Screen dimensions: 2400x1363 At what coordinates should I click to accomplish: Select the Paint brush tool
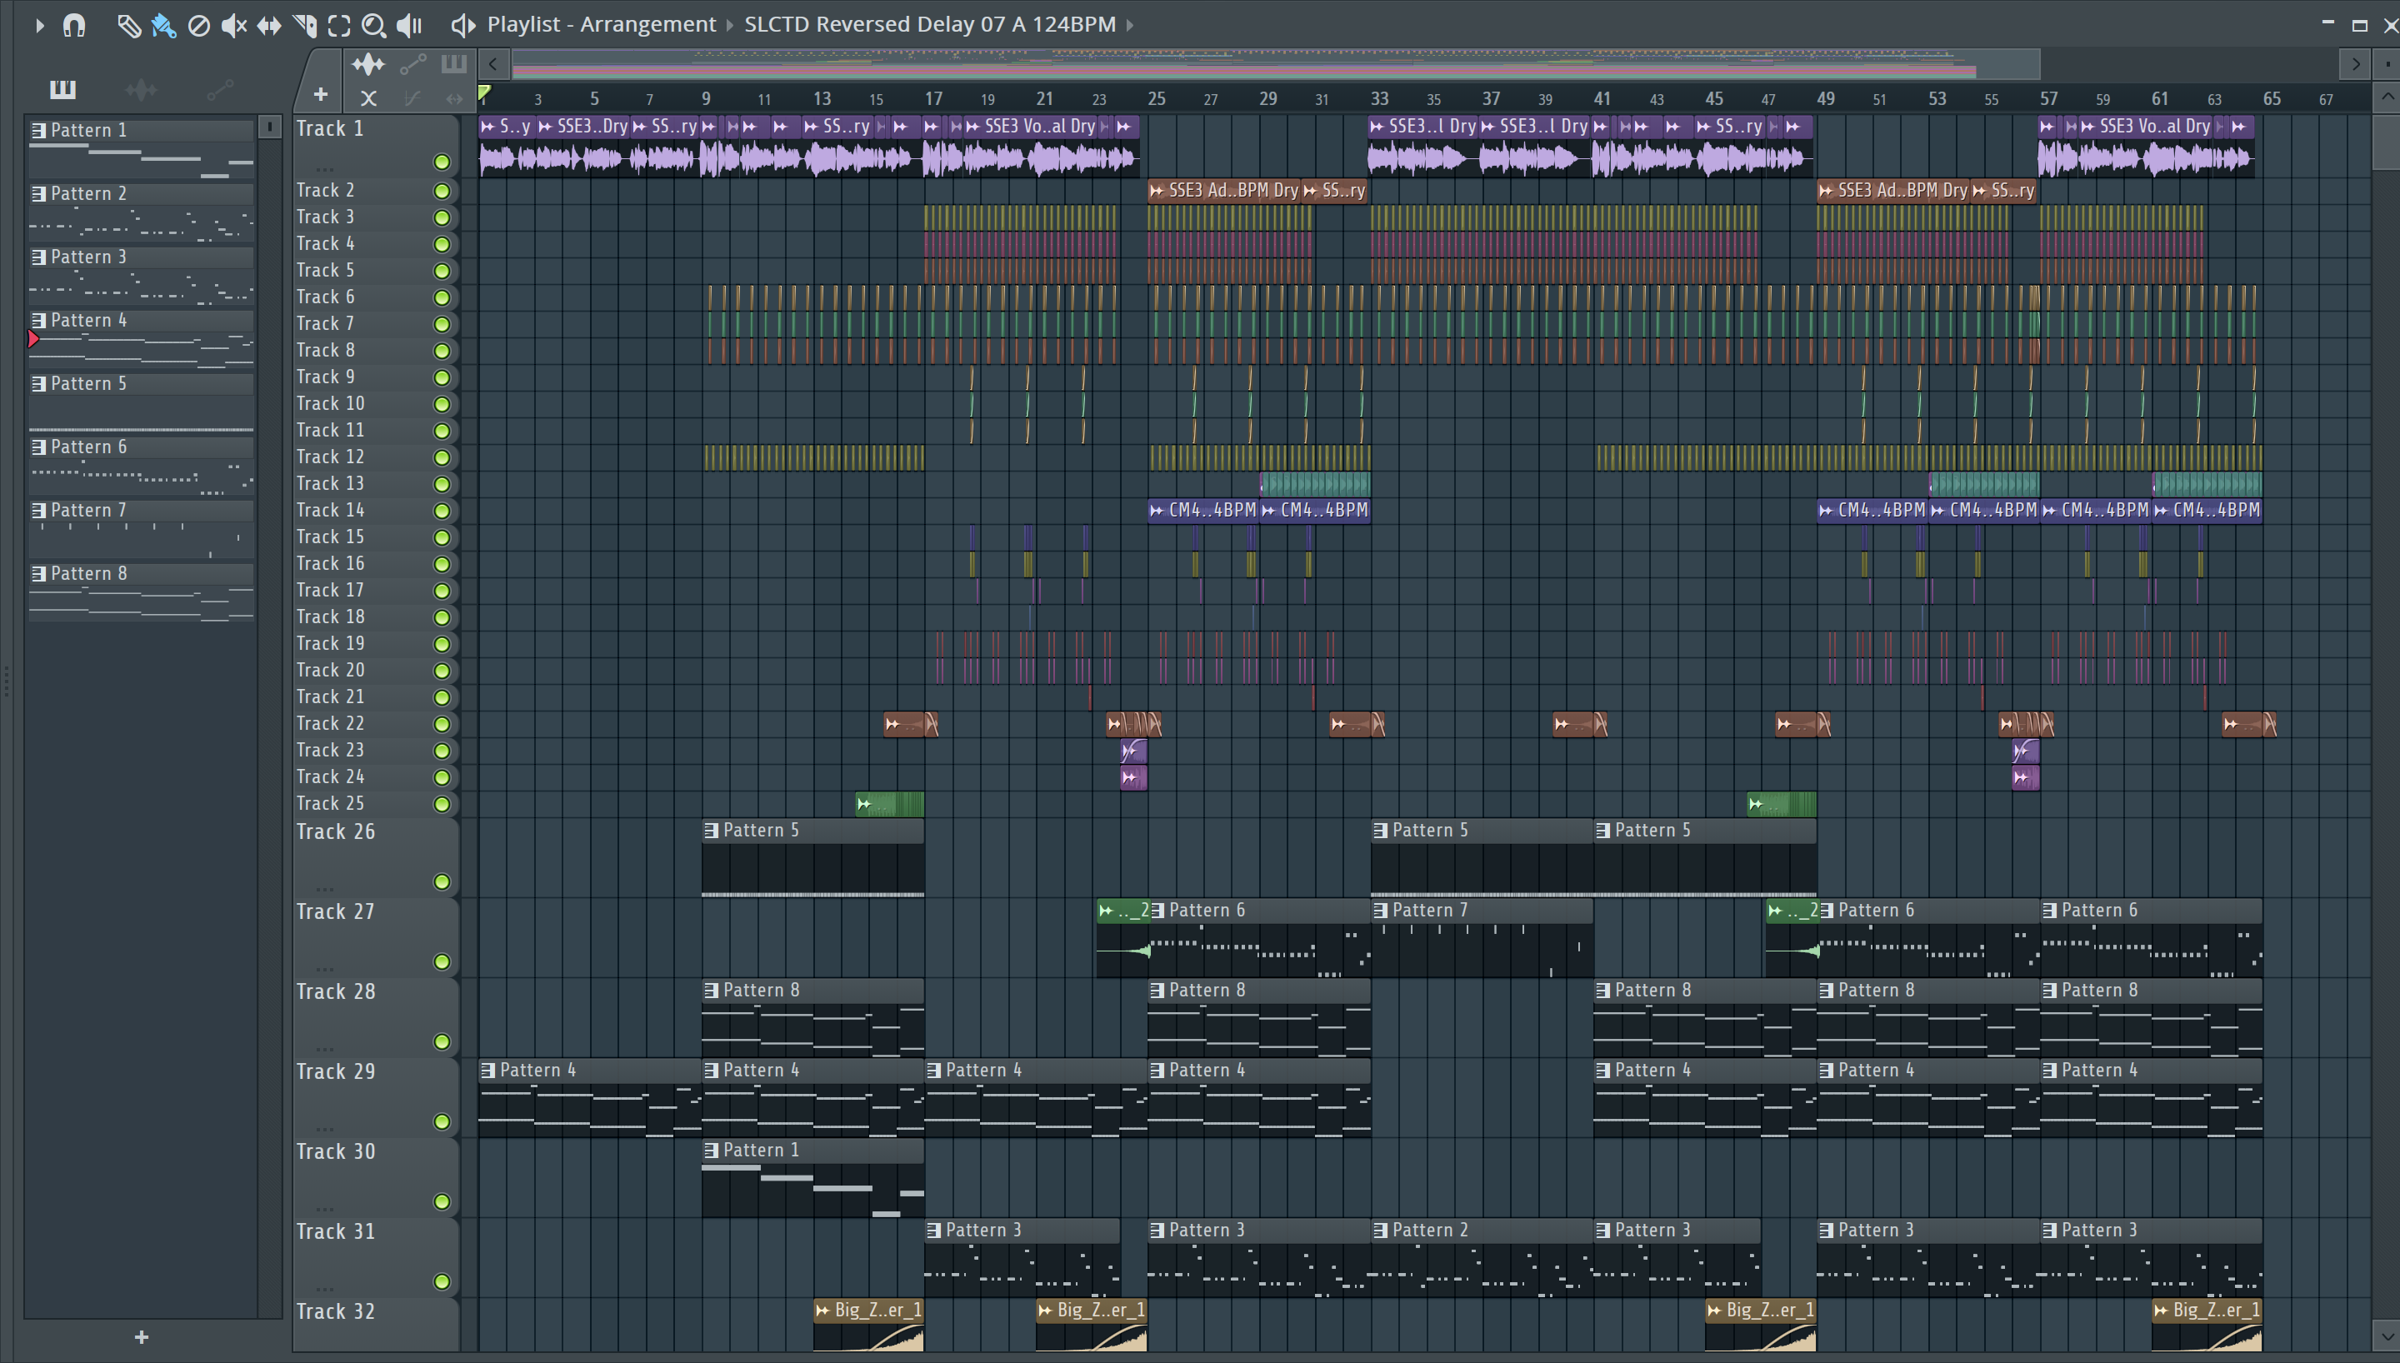coord(164,25)
